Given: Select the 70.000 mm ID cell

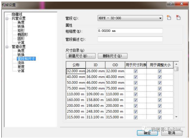Looking at the screenshot, I should pyautogui.click(x=95, y=88).
